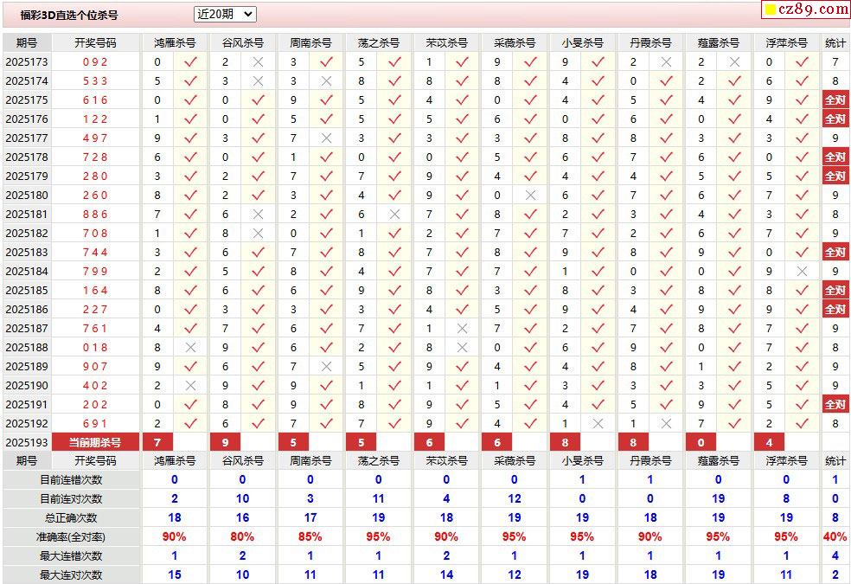Click the red 全对 badge in row 2025183
The image size is (851, 584).
835,252
